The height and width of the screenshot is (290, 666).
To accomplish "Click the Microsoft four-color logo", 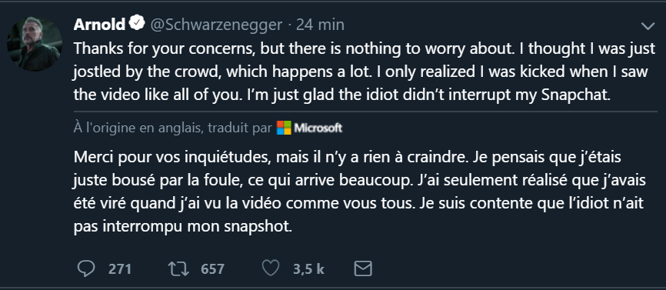I will click(284, 128).
